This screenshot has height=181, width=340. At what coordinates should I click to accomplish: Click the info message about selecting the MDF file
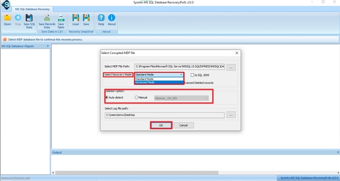(45, 40)
